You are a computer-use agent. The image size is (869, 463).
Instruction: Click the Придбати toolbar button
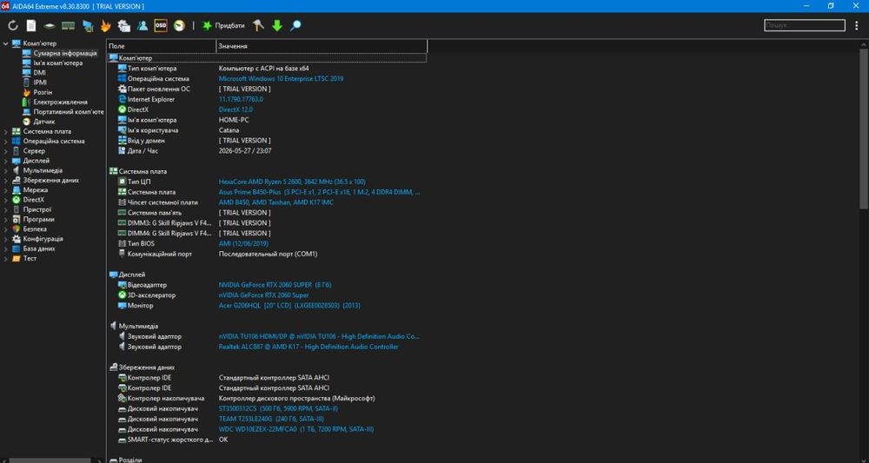pyautogui.click(x=223, y=25)
